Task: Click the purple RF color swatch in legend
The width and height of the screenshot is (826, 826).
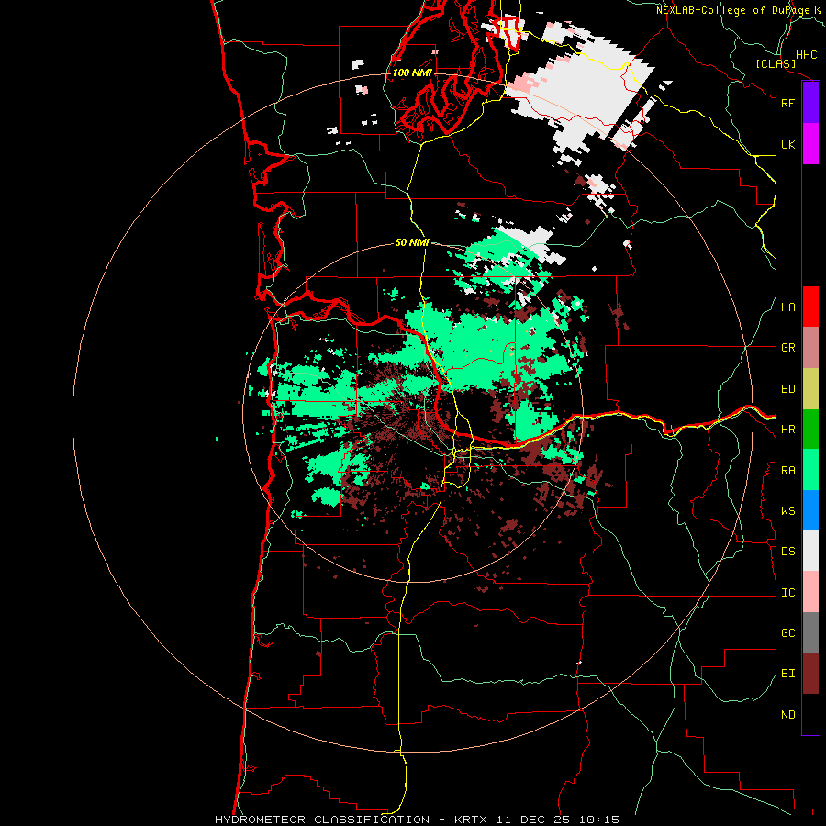Action: (x=810, y=103)
